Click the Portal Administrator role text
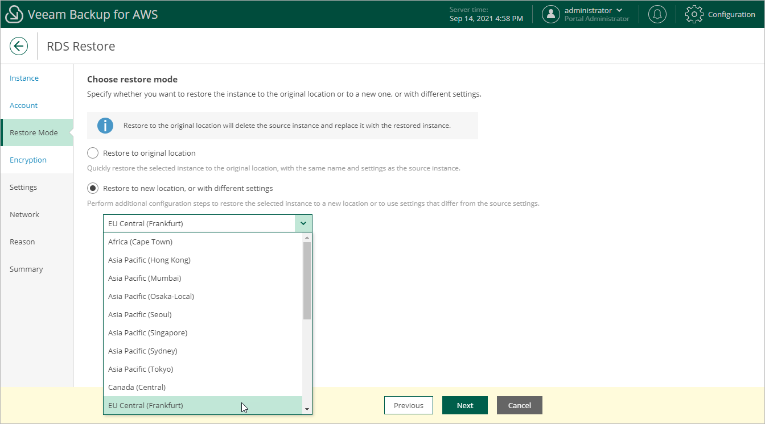The height and width of the screenshot is (424, 765). (x=597, y=19)
